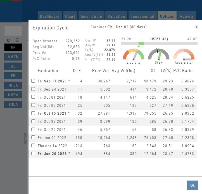Sort by the P/C Ratio column header

click(183, 71)
